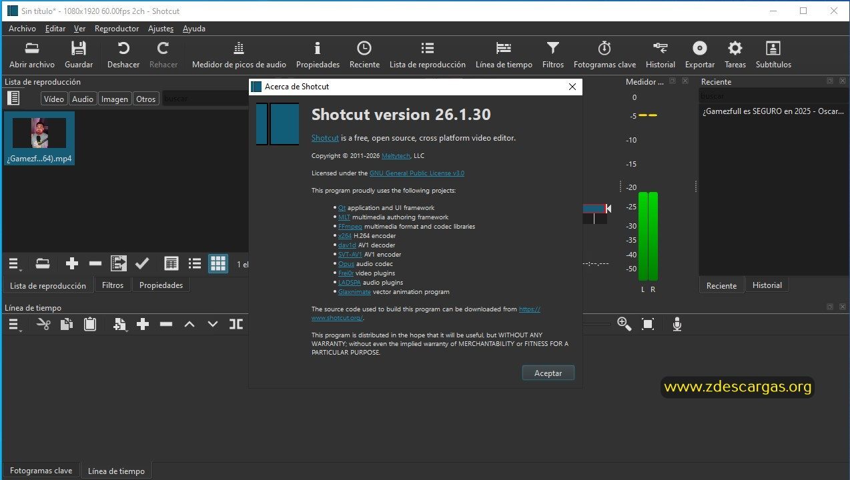This screenshot has width=850, height=480.
Task: Click the timeline lift up-chevron icon
Action: [189, 324]
